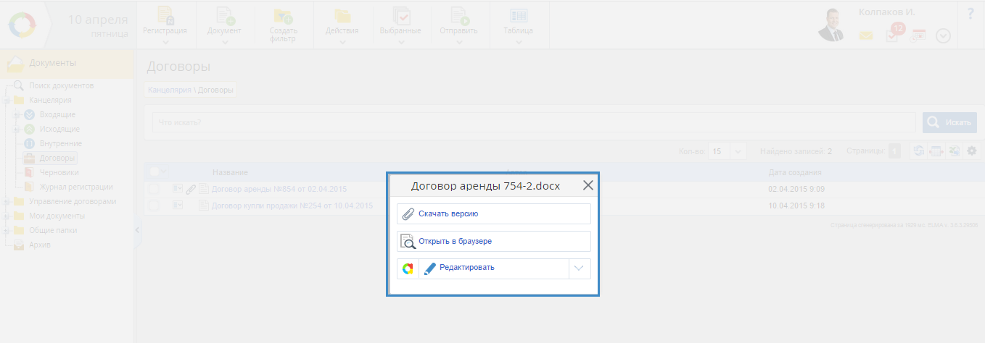Click the Договоры breadcrumb link
Viewport: 985px width, 343px height.
216,90
